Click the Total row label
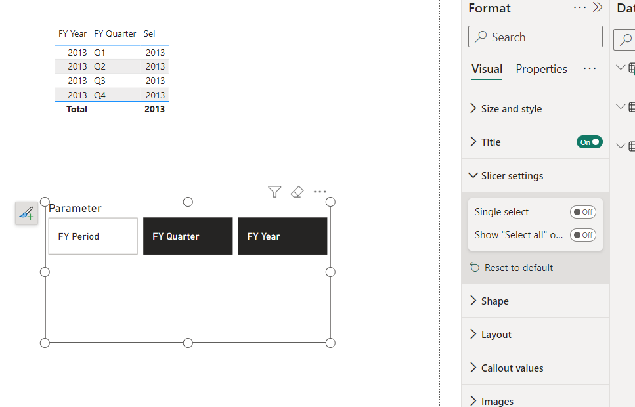635x407 pixels. tap(77, 109)
